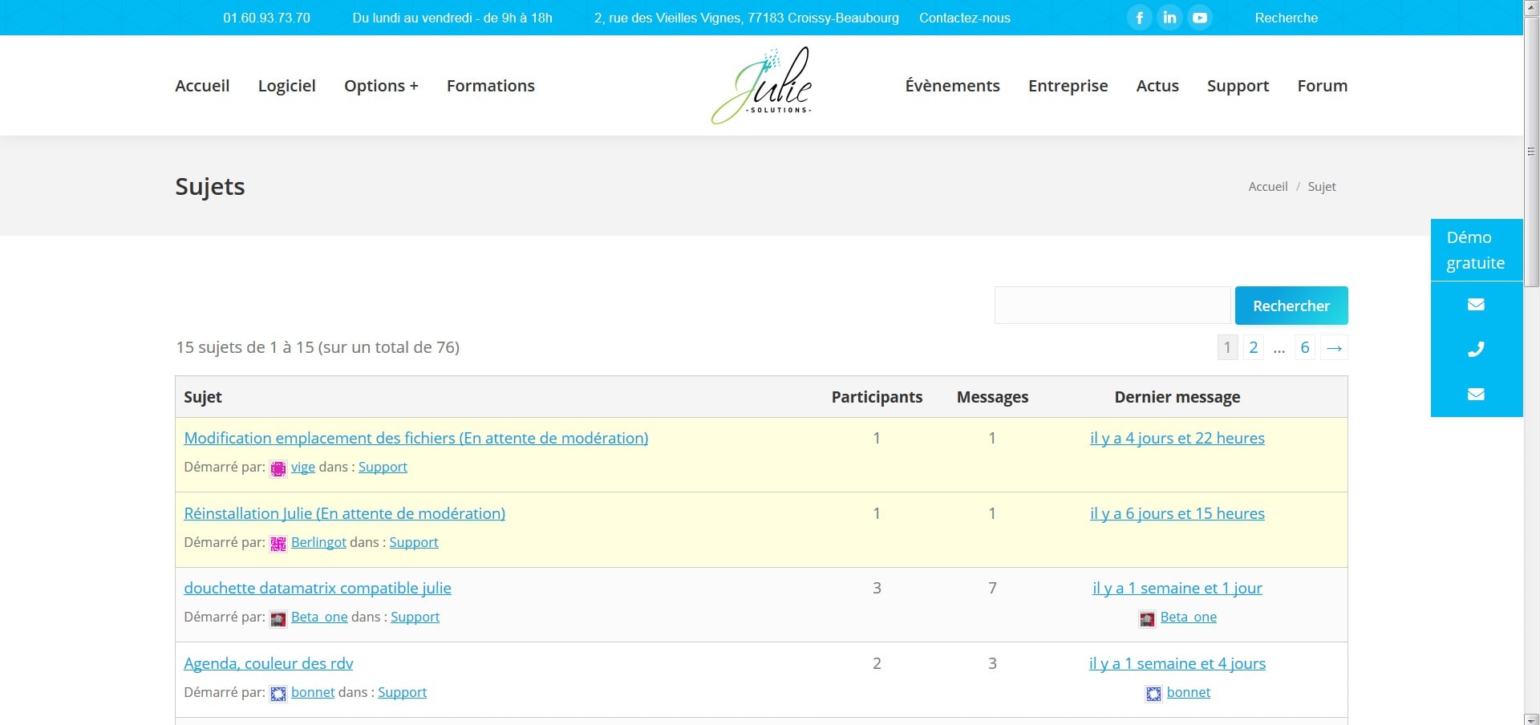
Task: Open topic Agenda, couleur des rdv
Action: coord(269,663)
